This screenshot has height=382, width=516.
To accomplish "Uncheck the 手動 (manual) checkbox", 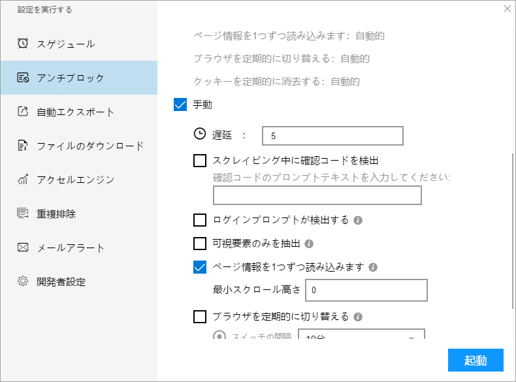I will click(x=181, y=104).
